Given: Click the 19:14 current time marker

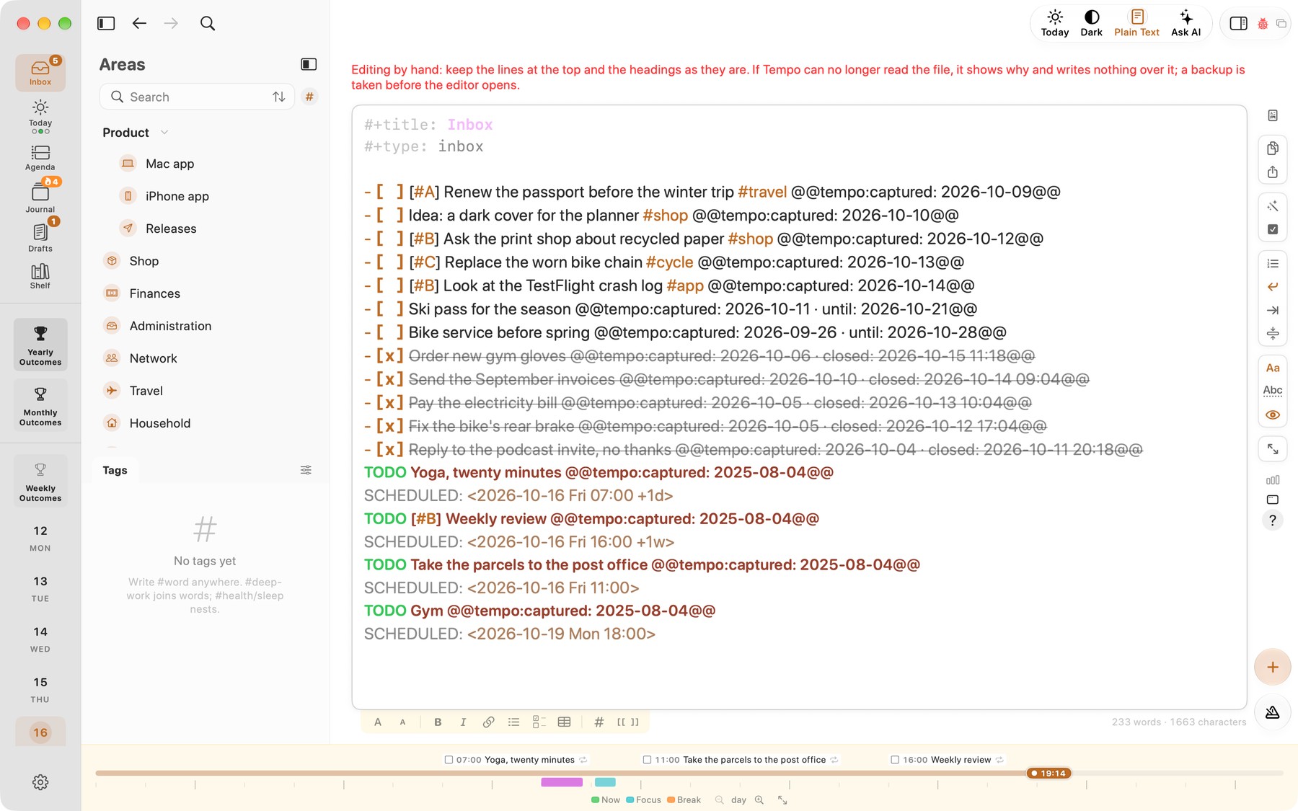Looking at the screenshot, I should [x=1049, y=773].
